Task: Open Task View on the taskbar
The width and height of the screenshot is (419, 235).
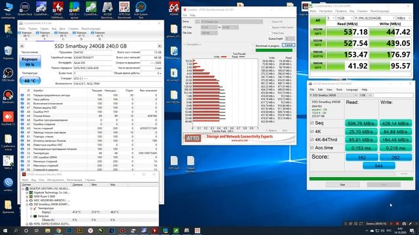Action: coord(37,230)
